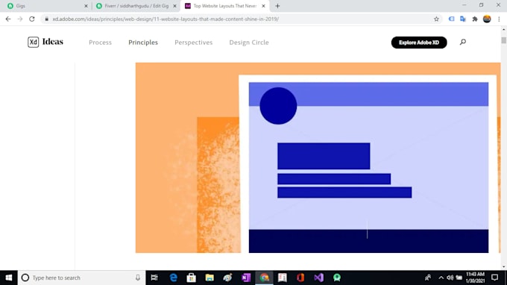Open a new browser tab with the plus button

(x=277, y=6)
